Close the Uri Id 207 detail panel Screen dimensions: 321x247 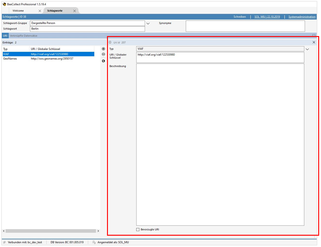(314, 42)
